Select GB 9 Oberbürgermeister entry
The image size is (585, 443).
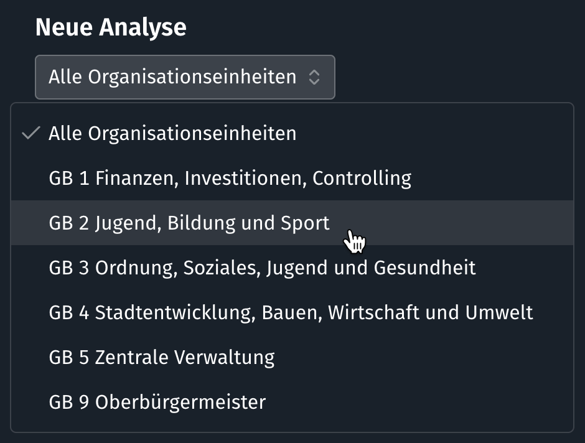157,402
